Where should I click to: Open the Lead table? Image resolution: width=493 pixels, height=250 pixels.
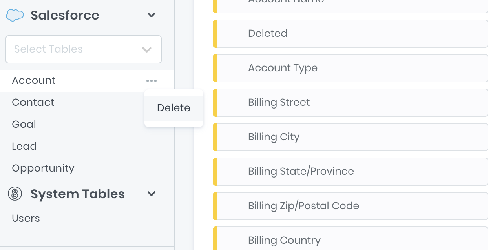[24, 146]
